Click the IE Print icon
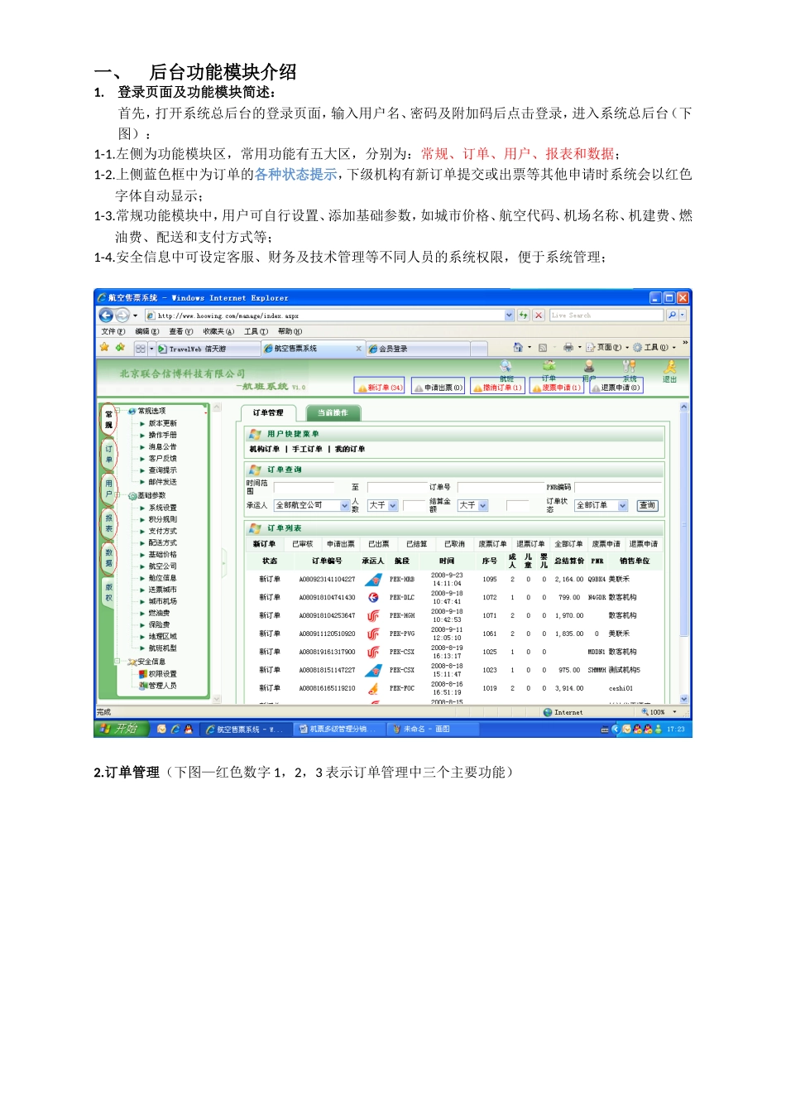The height and width of the screenshot is (1113, 786). click(568, 348)
